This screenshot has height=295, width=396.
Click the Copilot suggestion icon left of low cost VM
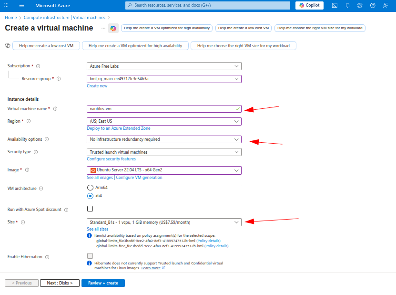point(8,45)
